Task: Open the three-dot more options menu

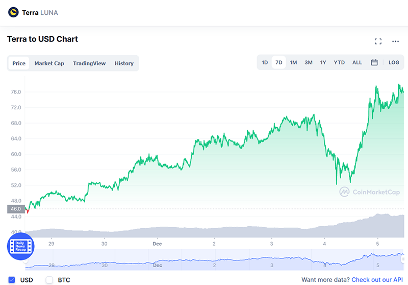Action: pyautogui.click(x=396, y=41)
